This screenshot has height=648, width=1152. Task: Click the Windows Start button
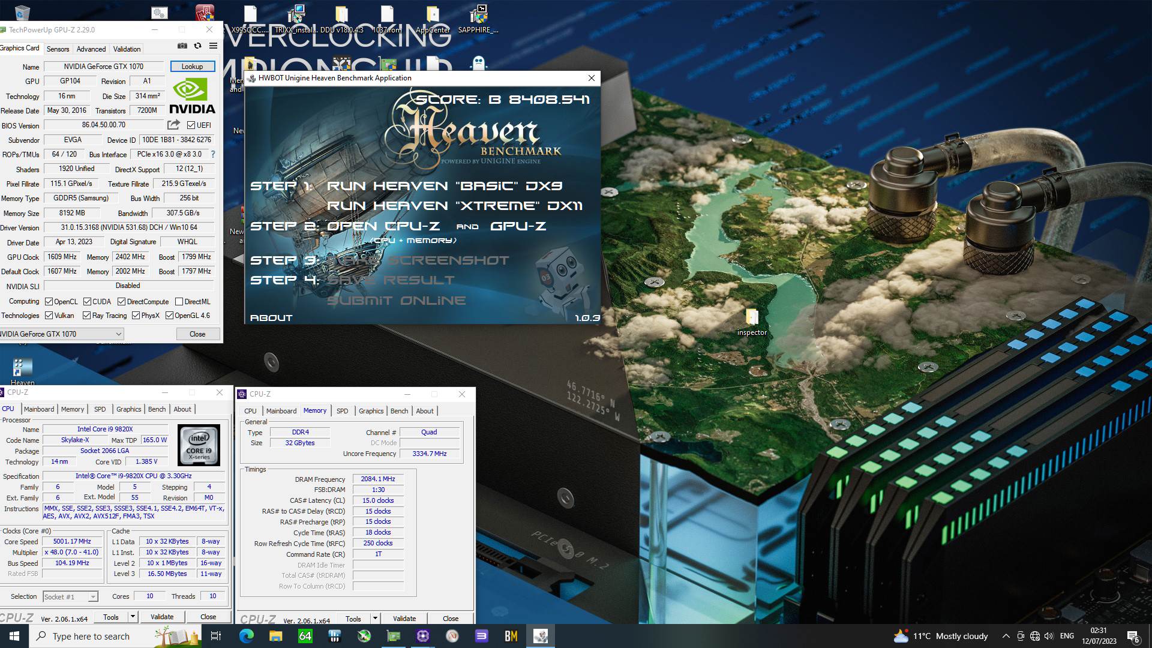[14, 636]
